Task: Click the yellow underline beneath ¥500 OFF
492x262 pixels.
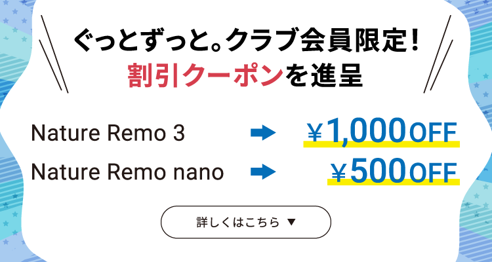Action: pyautogui.click(x=394, y=182)
